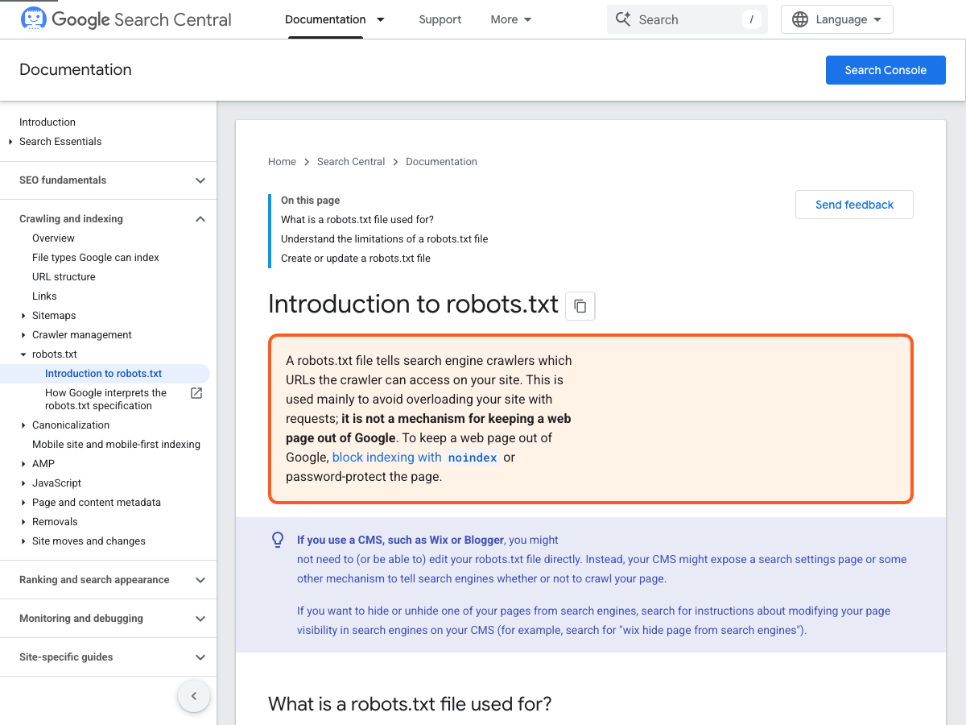This screenshot has width=966, height=725.
Task: Click the Google Search Central logo
Action: (126, 19)
